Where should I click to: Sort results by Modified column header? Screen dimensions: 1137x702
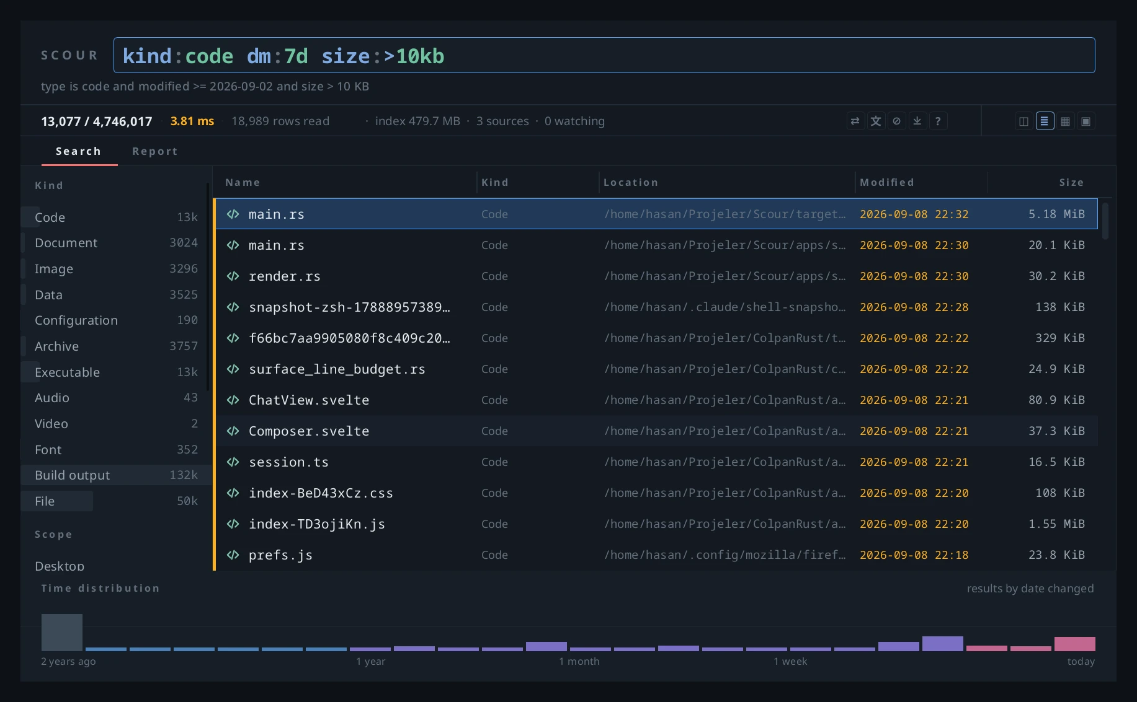click(x=887, y=182)
